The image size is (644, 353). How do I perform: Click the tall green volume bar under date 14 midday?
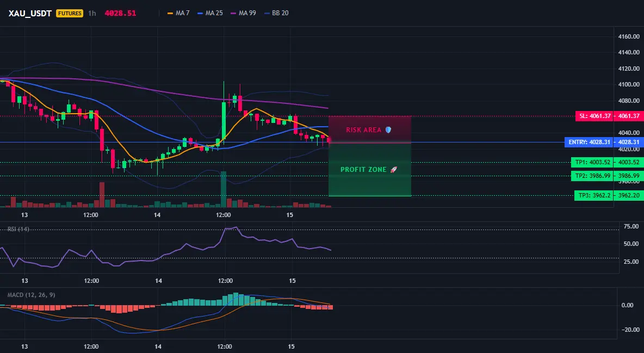pos(224,189)
